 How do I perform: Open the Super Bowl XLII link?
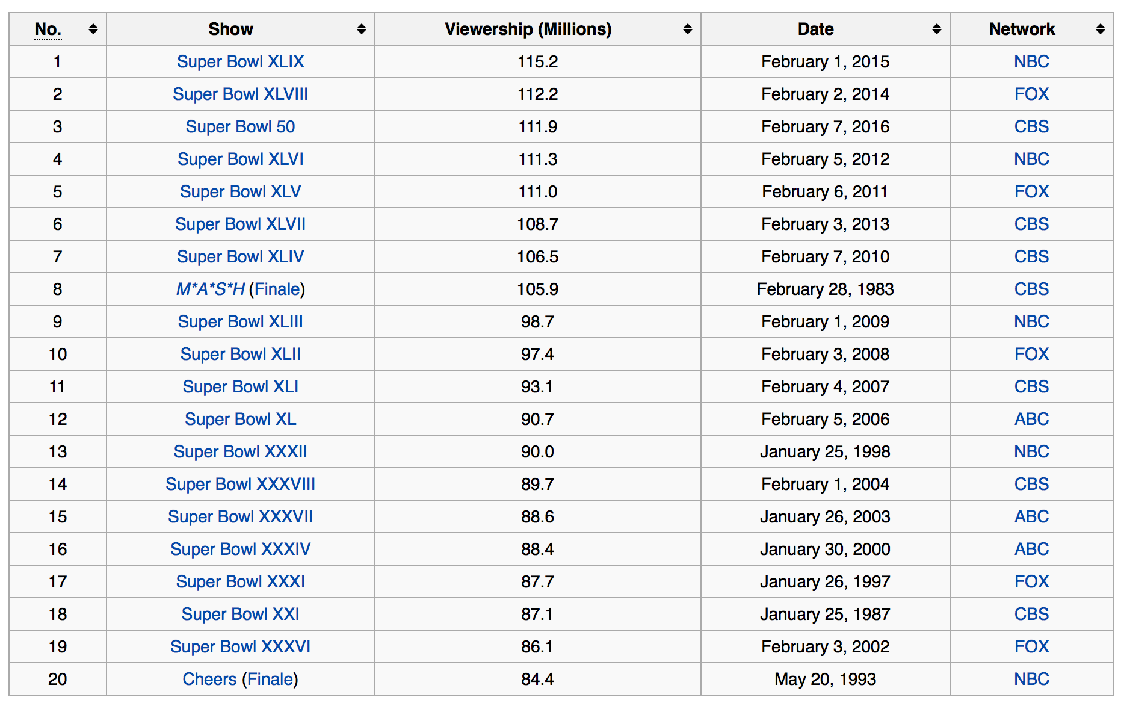[240, 354]
